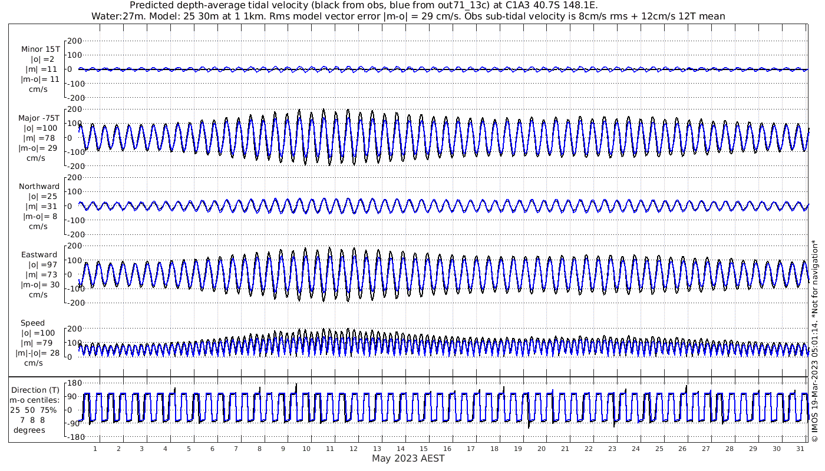
Task: Select "|o| =25" in the Northward panel
Action: [x=42, y=197]
